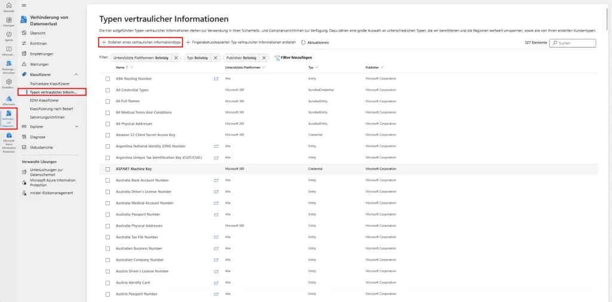Tick the Australia Passport Number checkbox
This screenshot has height=302, width=612.
coord(108,214)
